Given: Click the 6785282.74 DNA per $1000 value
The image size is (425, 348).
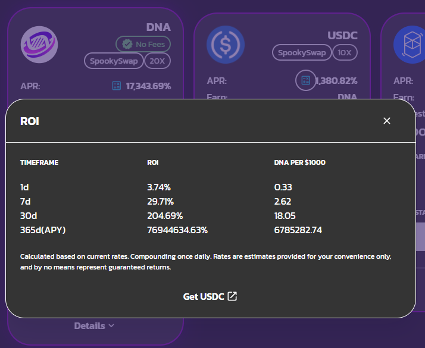Looking at the screenshot, I should pyautogui.click(x=298, y=230).
